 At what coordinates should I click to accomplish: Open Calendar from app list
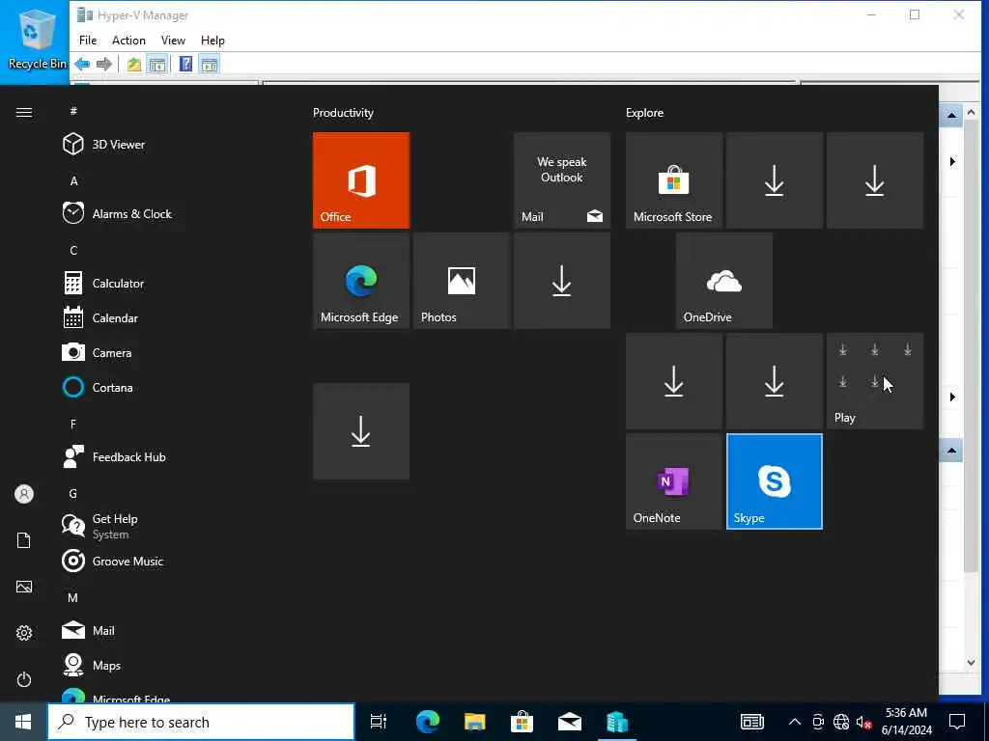click(x=170, y=317)
